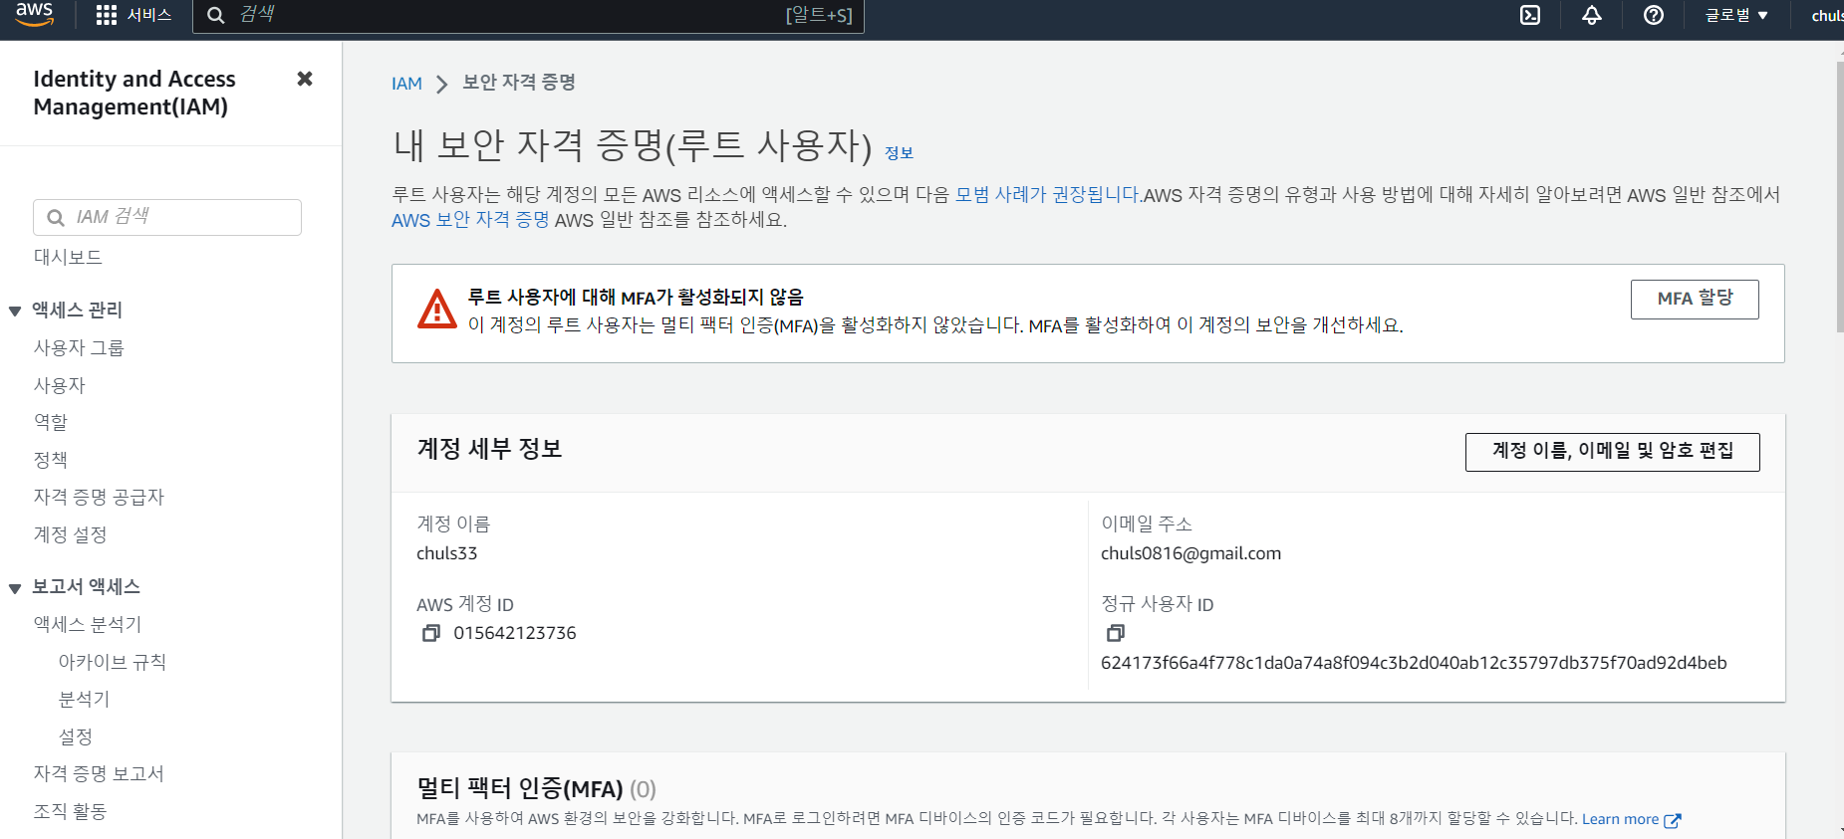
Task: Select the account name chuls33
Action: click(447, 553)
